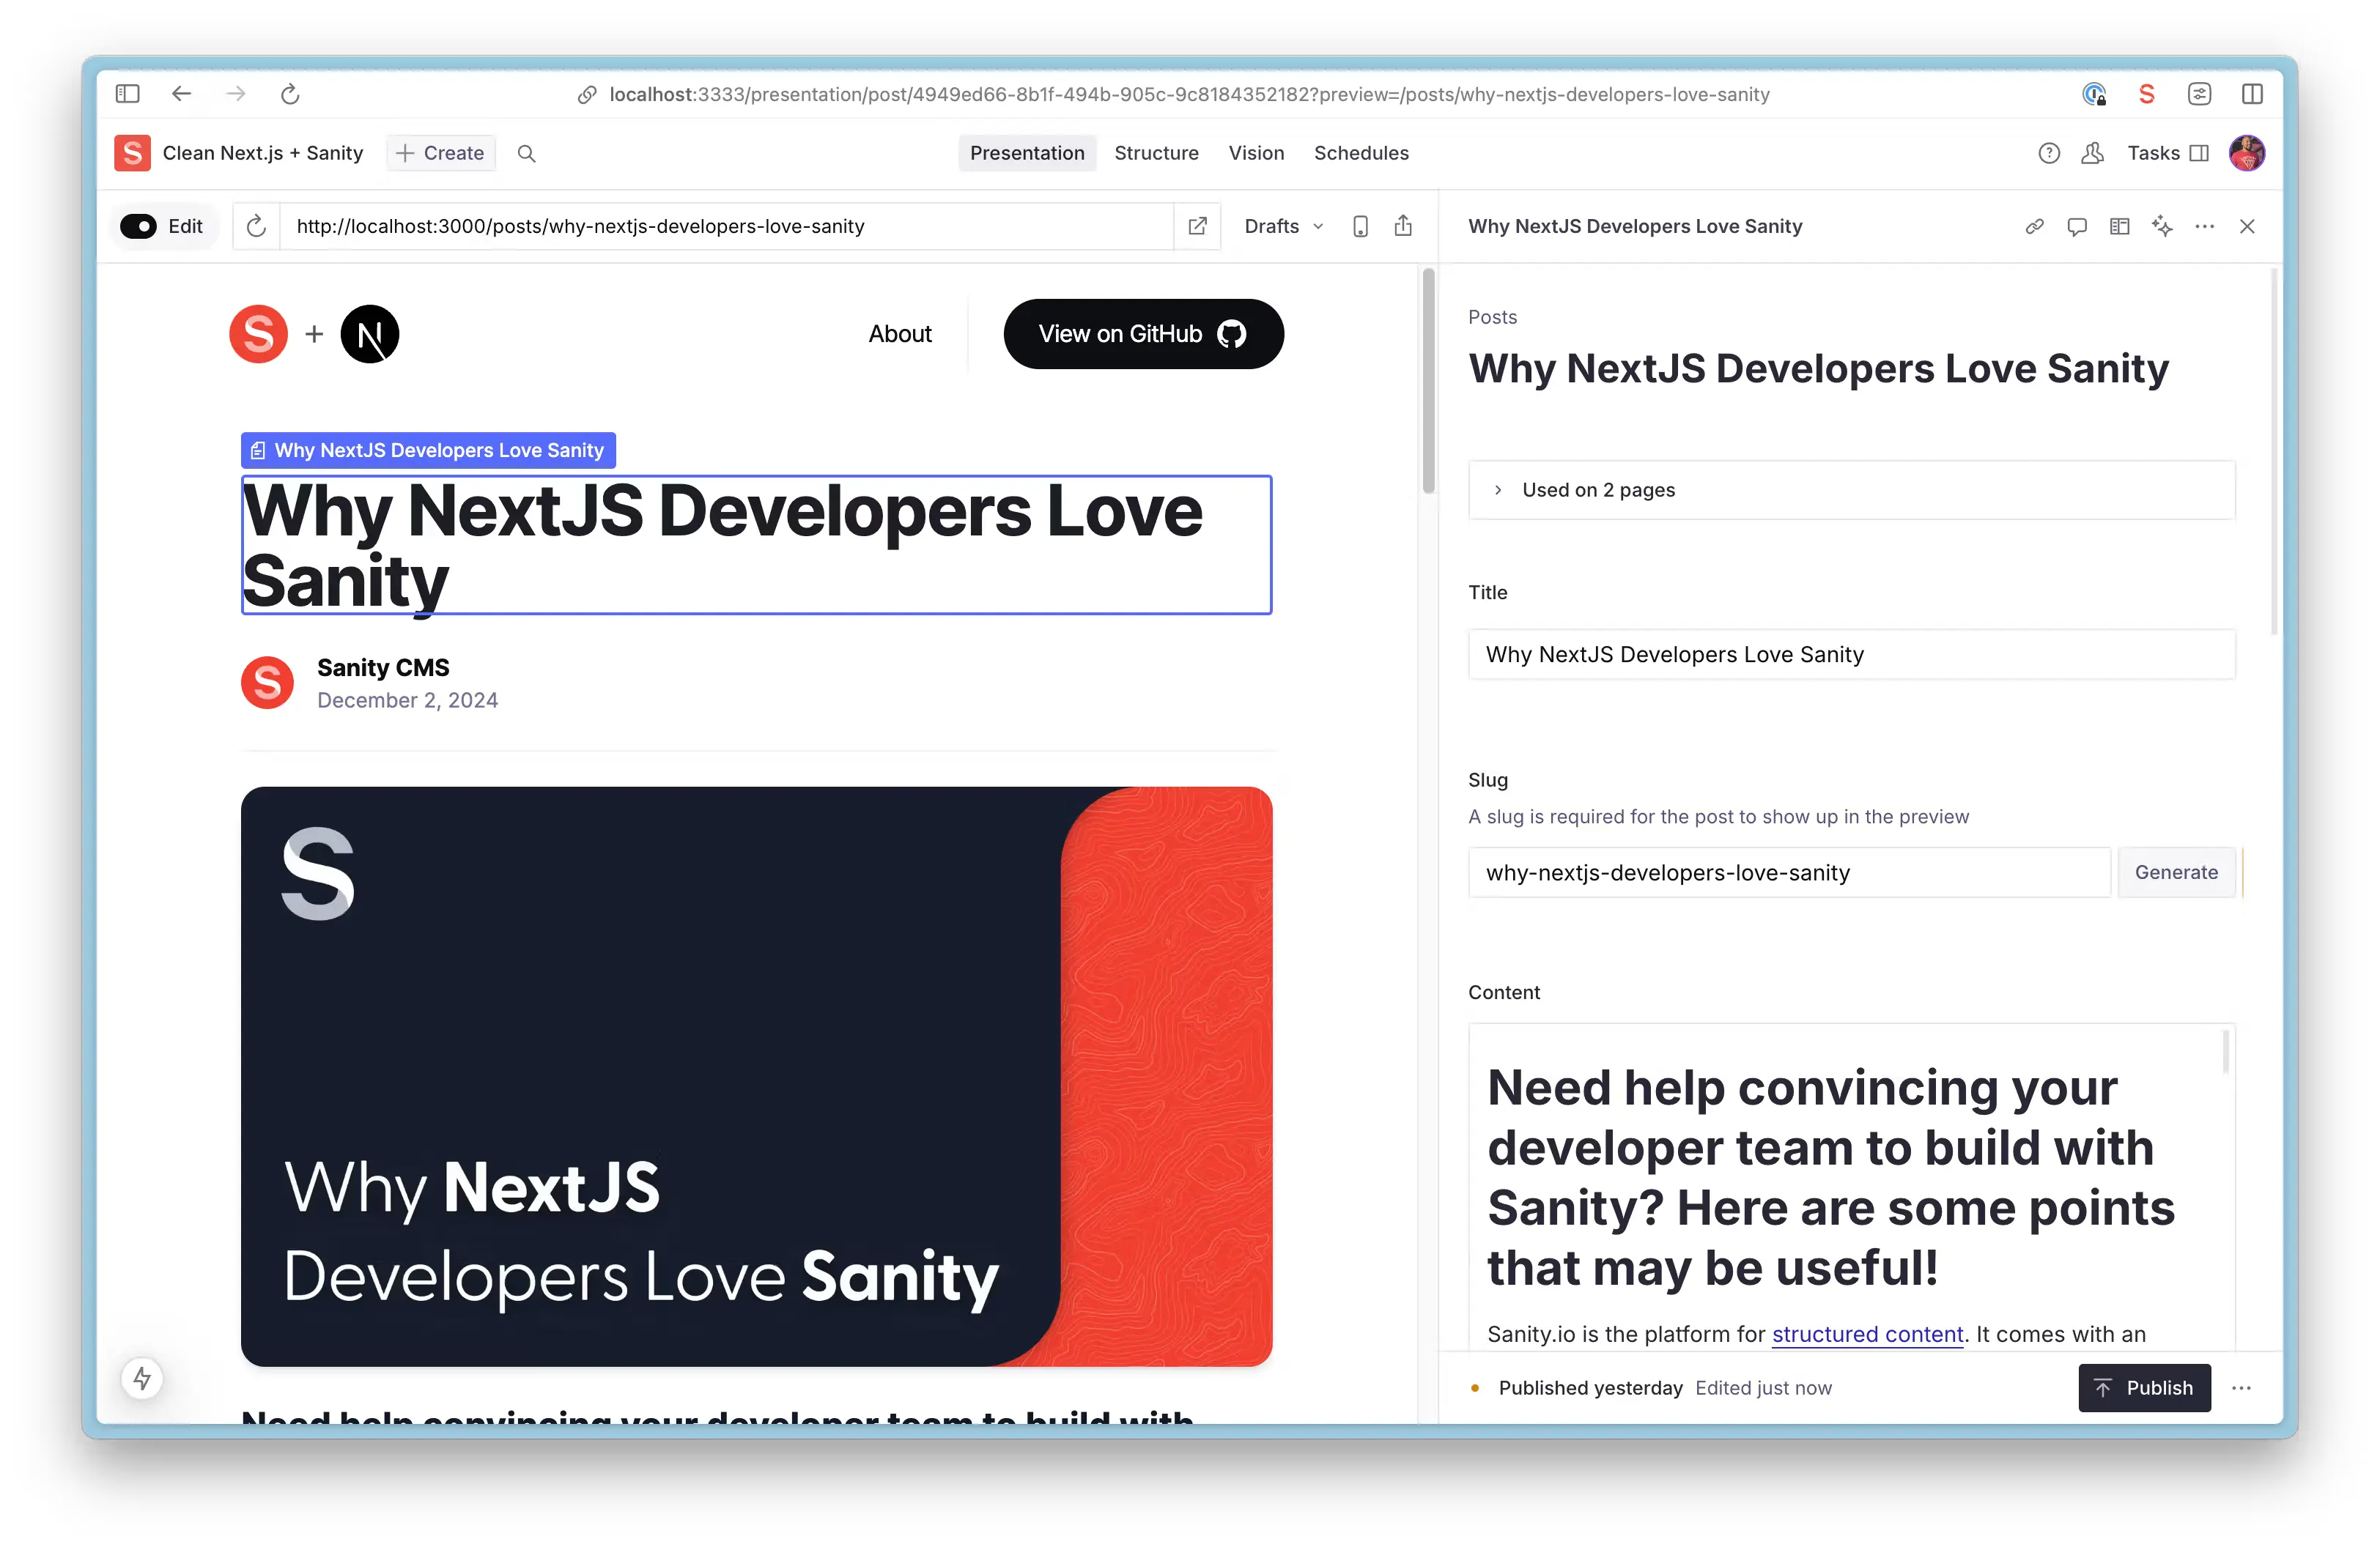The width and height of the screenshot is (2380, 1547).
Task: Open the Drafts perspective dropdown
Action: tap(1283, 226)
